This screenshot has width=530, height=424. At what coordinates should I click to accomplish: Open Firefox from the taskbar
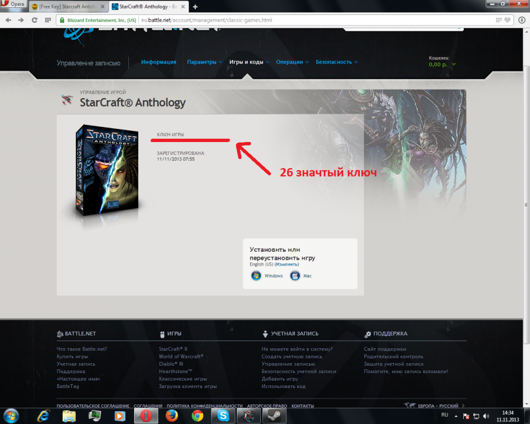171,416
